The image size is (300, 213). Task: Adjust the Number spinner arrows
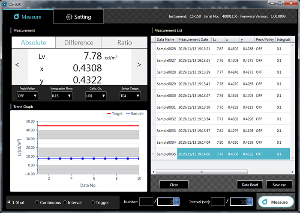coord(177,202)
